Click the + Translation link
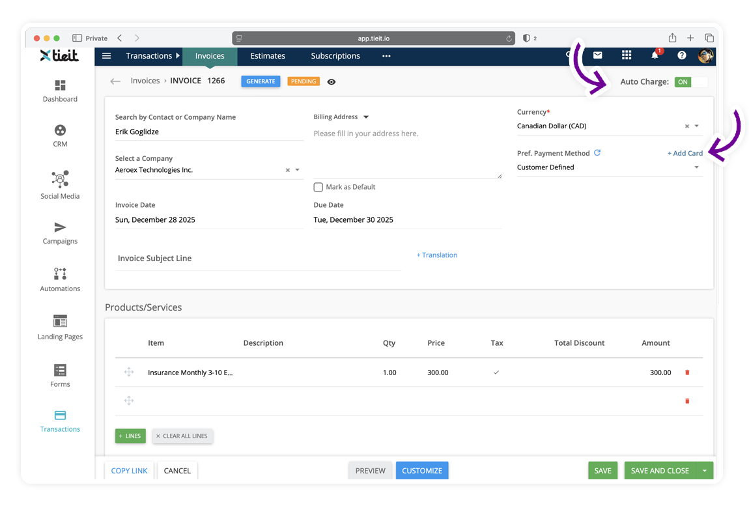This screenshot has height=521, width=749. pos(436,255)
